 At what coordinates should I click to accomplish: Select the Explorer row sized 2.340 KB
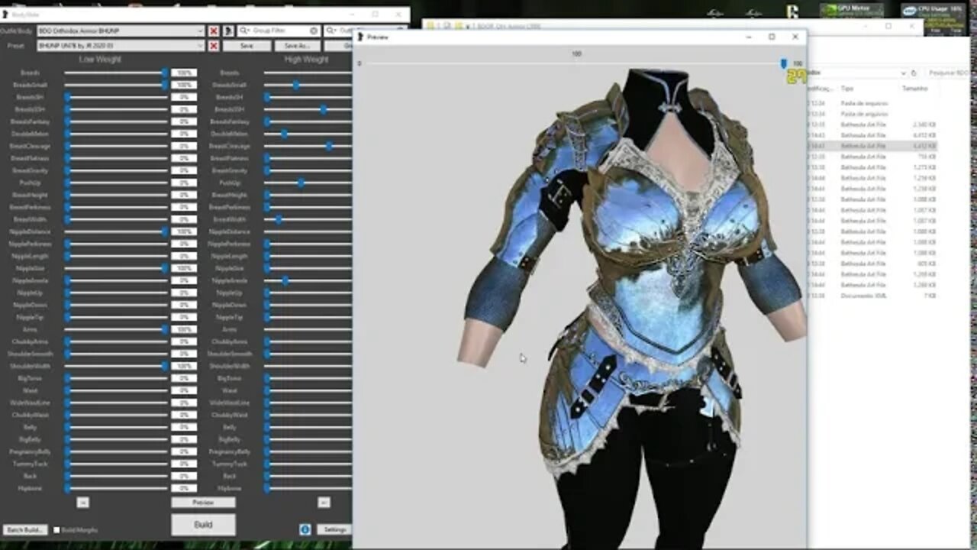pos(874,124)
